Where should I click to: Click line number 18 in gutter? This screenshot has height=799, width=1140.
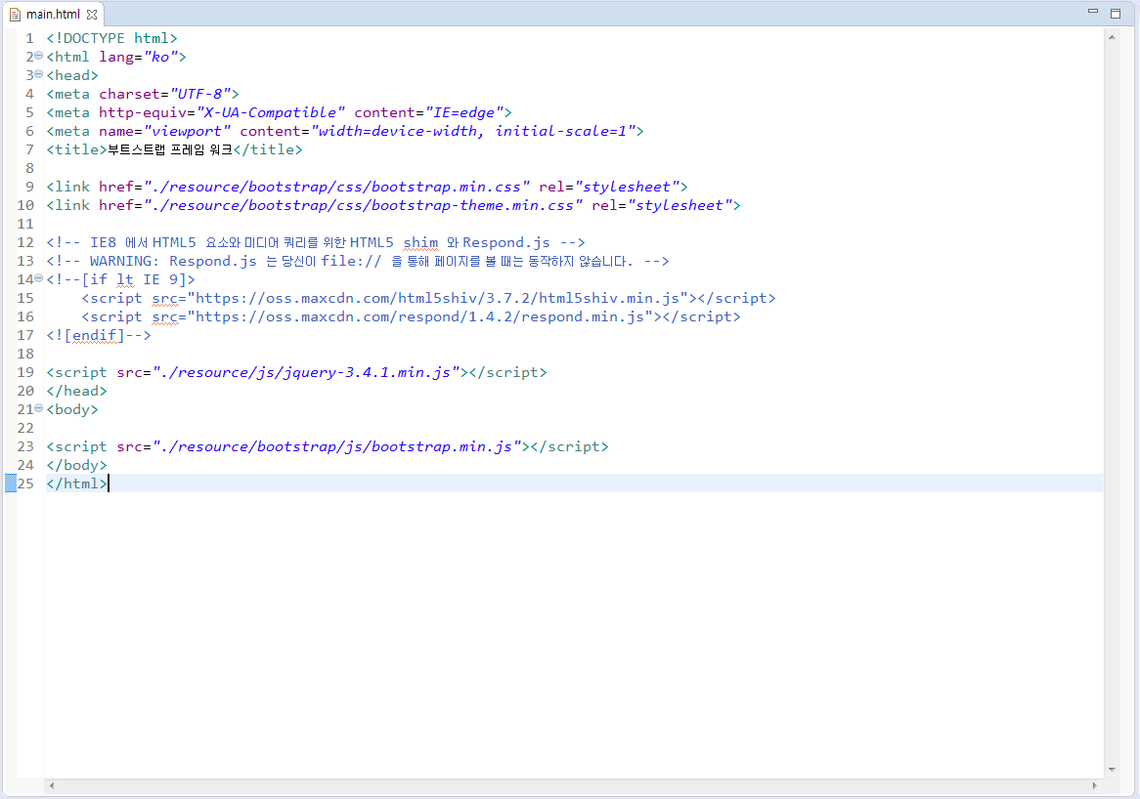[x=25, y=354]
